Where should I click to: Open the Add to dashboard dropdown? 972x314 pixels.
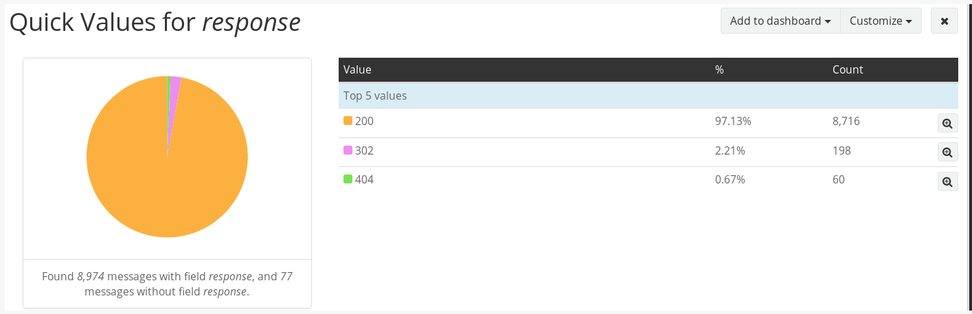tap(780, 21)
